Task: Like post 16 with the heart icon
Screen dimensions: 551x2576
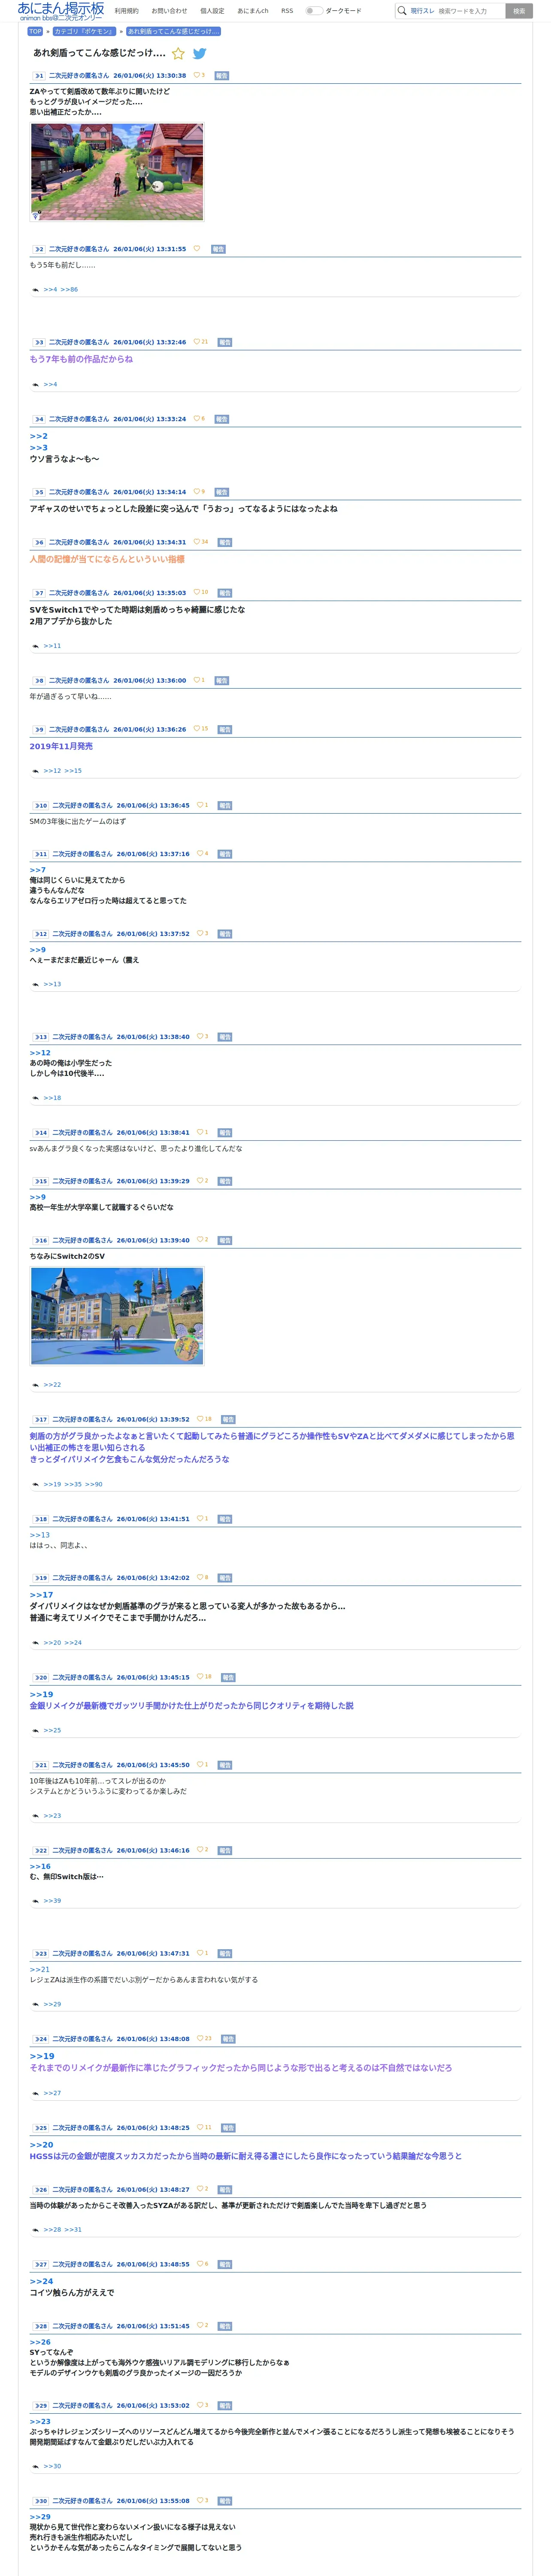Action: [200, 1240]
